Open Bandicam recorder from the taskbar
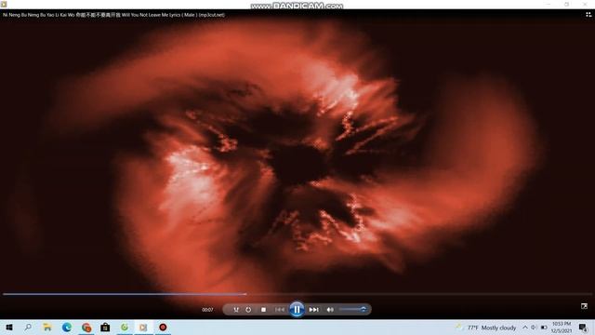Viewport: 595px width, 335px height. pyautogui.click(x=163, y=328)
